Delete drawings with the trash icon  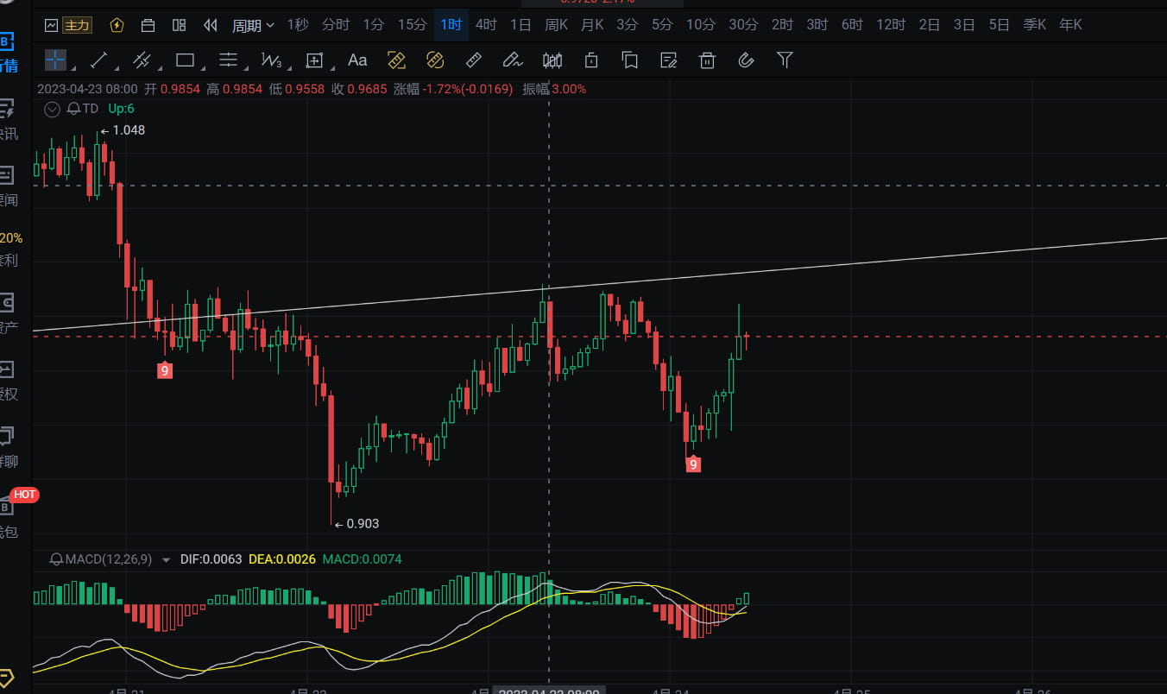(707, 60)
